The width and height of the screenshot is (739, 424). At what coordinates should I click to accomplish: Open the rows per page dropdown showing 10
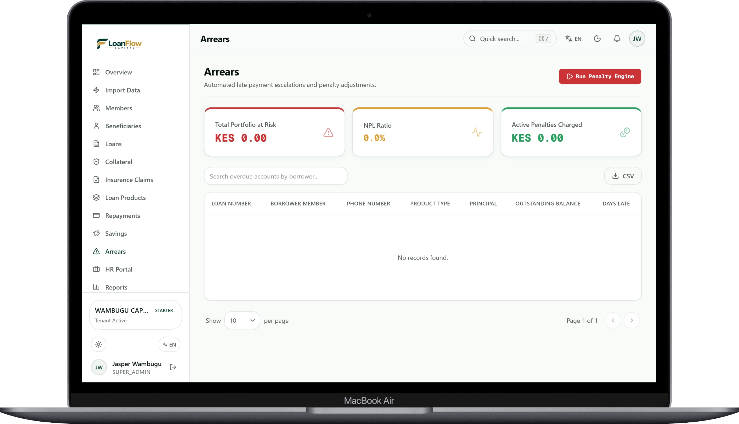[242, 321]
